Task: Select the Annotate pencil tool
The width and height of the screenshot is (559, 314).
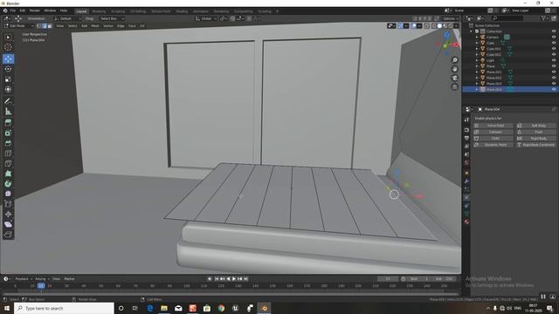Action: coord(8,101)
